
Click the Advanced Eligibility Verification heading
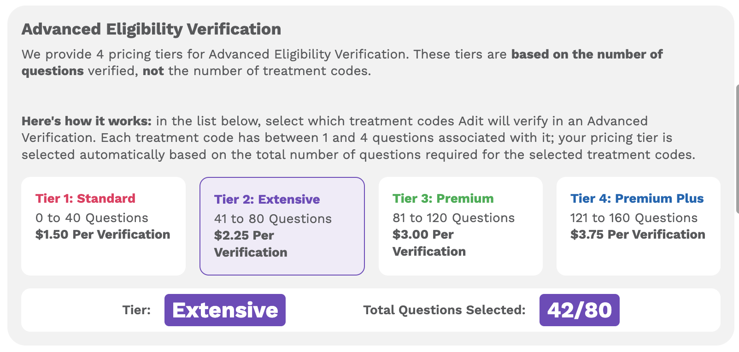coord(151,29)
